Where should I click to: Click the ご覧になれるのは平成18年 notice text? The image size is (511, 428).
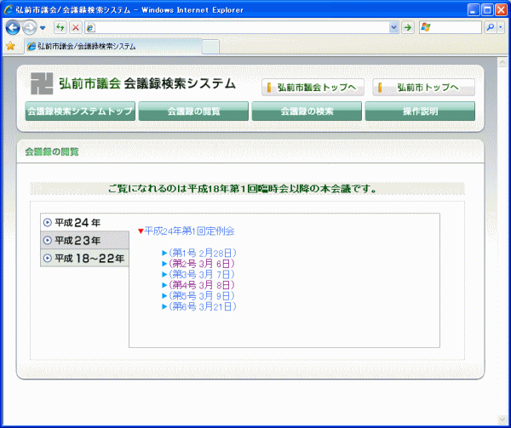coord(243,189)
